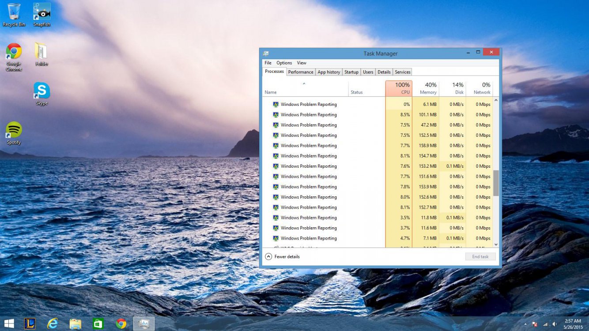Open Chrome from the taskbar

[121, 324]
